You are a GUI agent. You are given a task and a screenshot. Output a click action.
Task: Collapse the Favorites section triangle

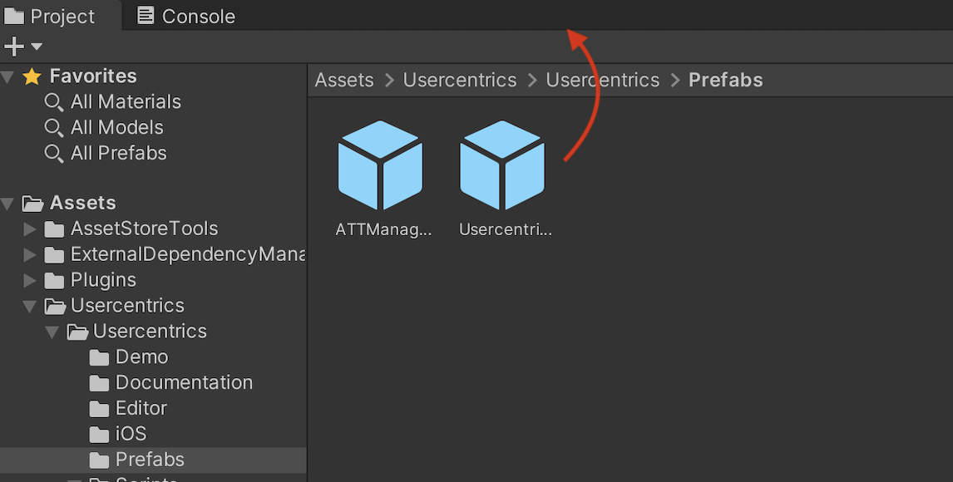[7, 77]
